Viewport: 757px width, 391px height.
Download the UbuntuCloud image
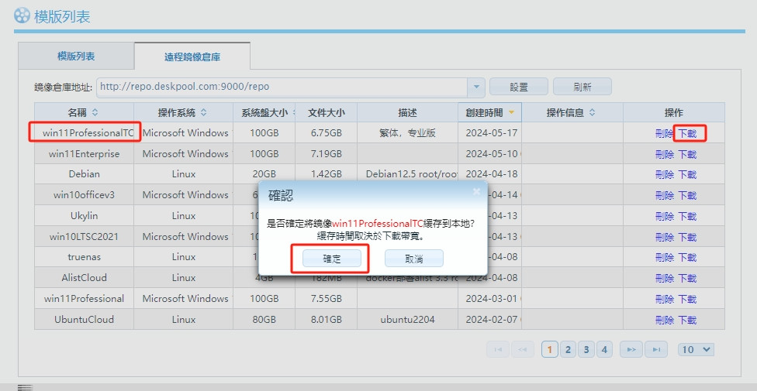pos(687,320)
